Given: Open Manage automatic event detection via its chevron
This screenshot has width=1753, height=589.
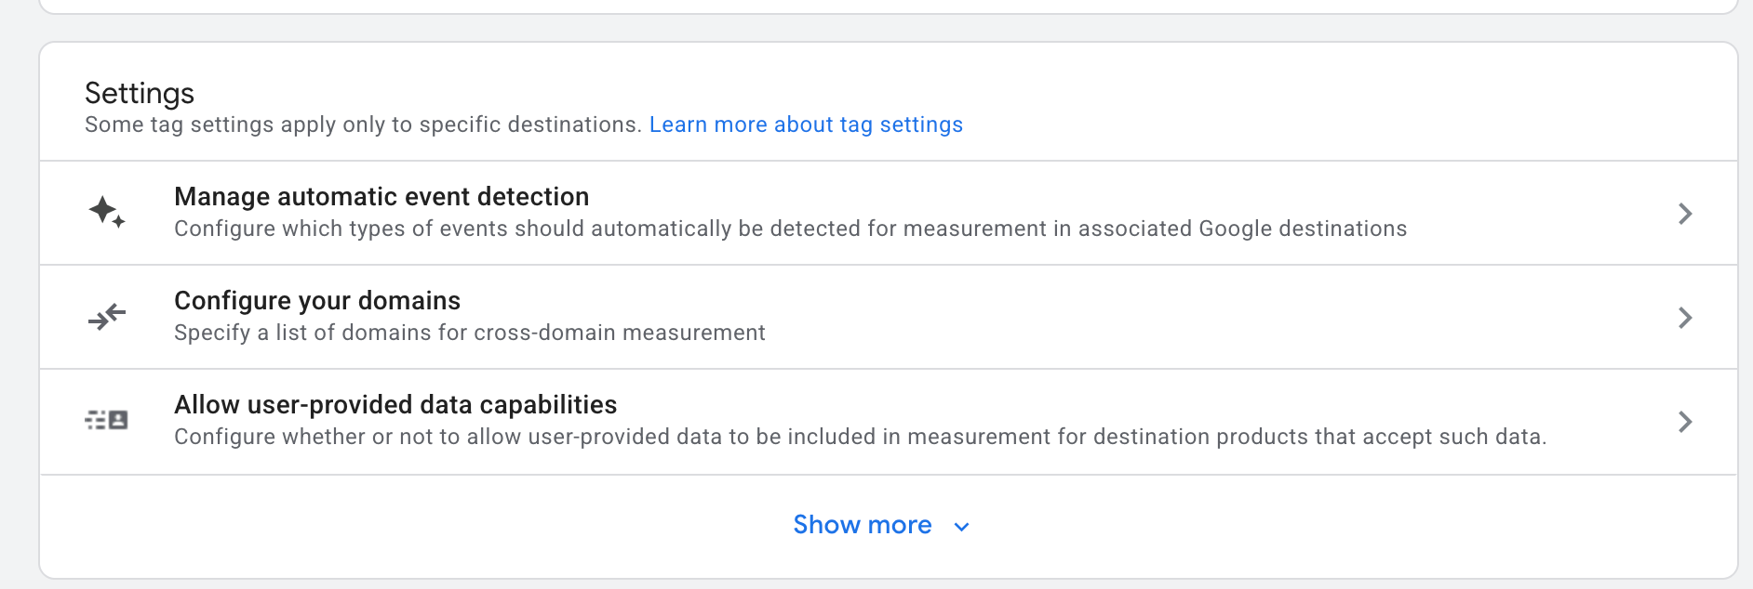Looking at the screenshot, I should coord(1684,214).
